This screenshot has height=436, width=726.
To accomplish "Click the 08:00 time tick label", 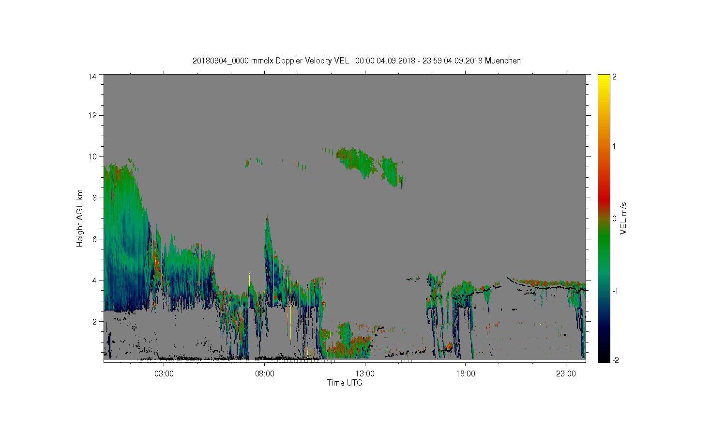I will [265, 374].
